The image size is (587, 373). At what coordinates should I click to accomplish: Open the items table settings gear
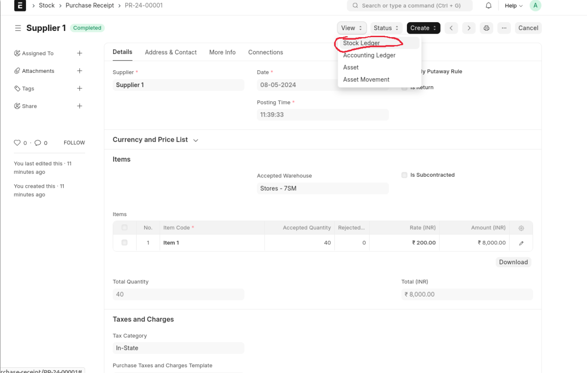(x=521, y=228)
